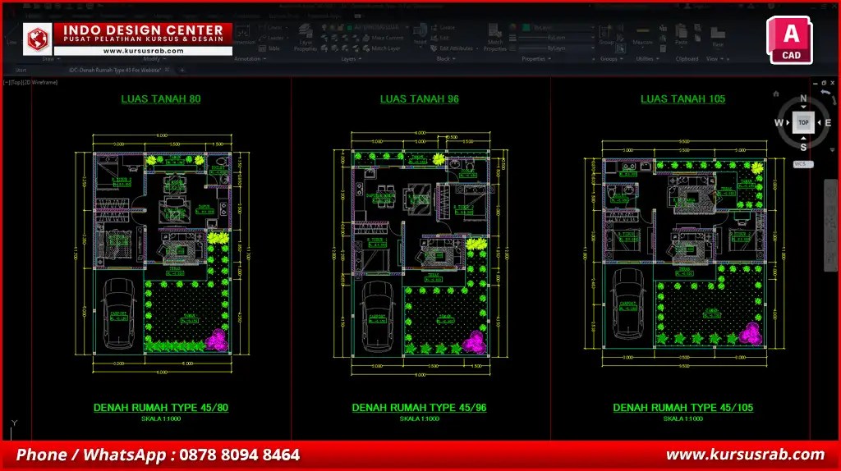The height and width of the screenshot is (471, 841).
Task: Toggle group selection icon in Groups panel
Action: coord(621,48)
